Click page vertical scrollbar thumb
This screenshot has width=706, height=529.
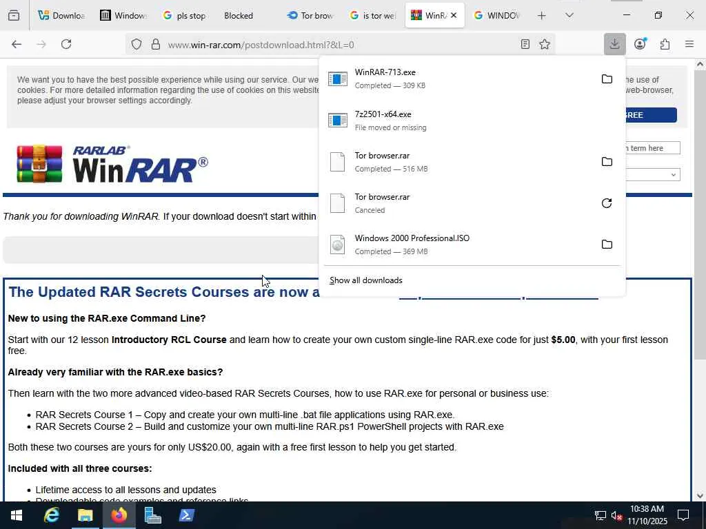coord(700,214)
